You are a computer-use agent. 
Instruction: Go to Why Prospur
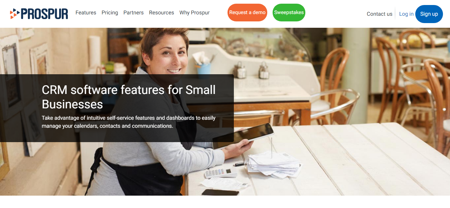(194, 13)
